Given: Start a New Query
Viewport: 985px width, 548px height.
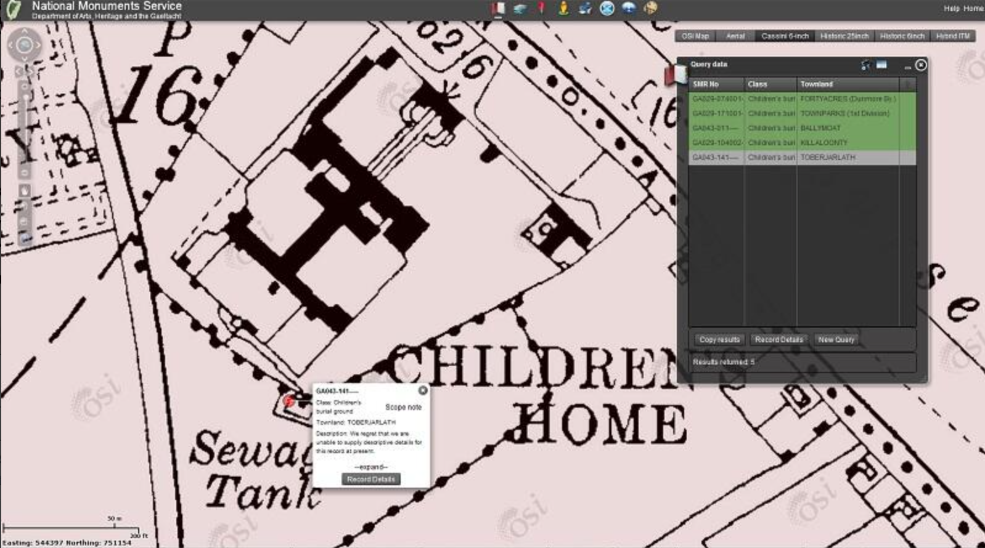Looking at the screenshot, I should tap(836, 339).
